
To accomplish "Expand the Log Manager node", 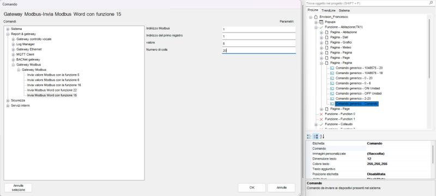I will [x=13, y=45].
